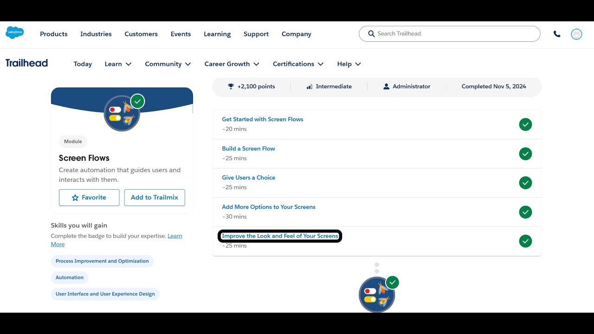Select the User Interface and User Experience Design tag
594x334 pixels.
(x=105, y=294)
